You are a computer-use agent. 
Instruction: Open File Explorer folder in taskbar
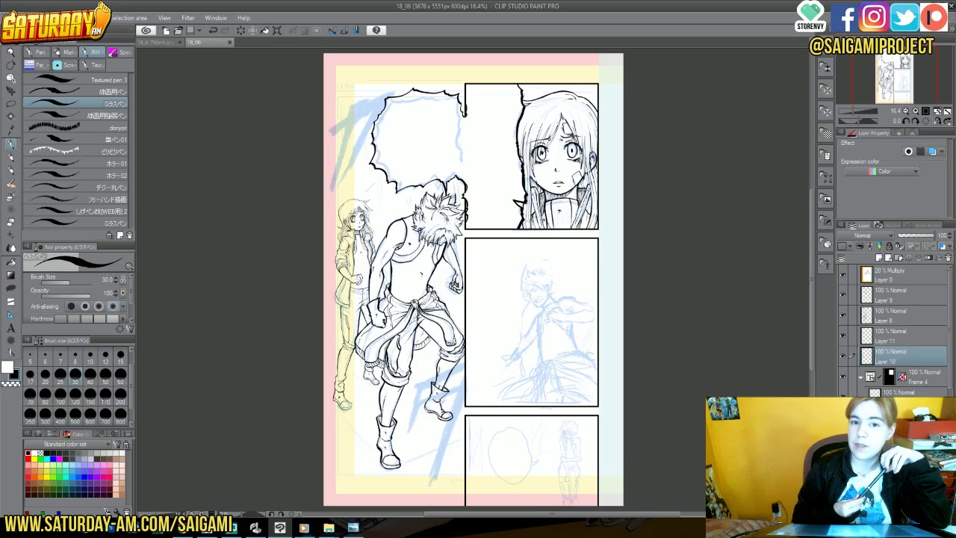pos(329,528)
